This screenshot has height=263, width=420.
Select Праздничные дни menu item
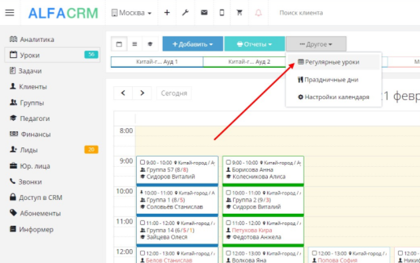[333, 80]
